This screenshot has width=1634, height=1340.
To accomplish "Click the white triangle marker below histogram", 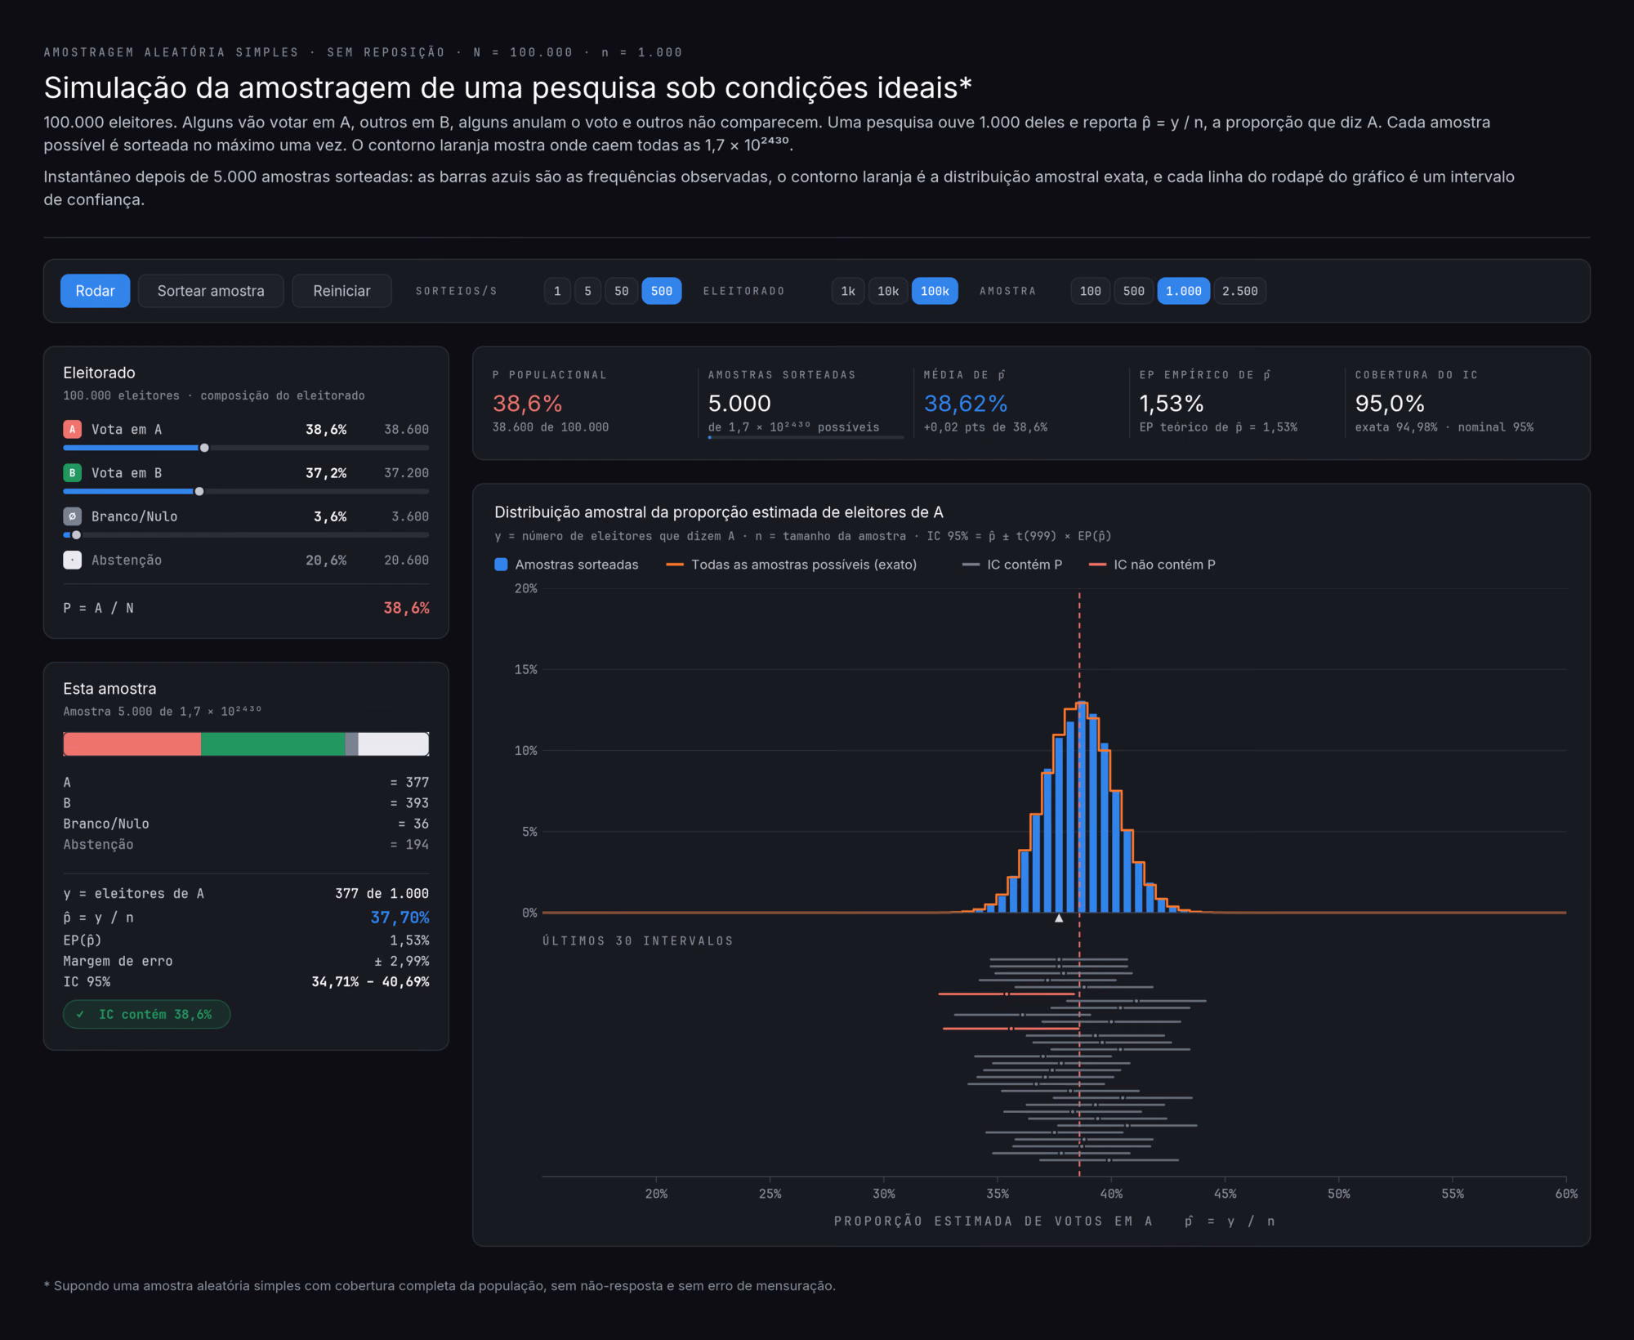I will pos(1059,918).
